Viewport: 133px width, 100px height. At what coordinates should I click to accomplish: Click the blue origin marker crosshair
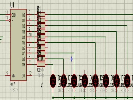pyautogui.click(x=71, y=59)
